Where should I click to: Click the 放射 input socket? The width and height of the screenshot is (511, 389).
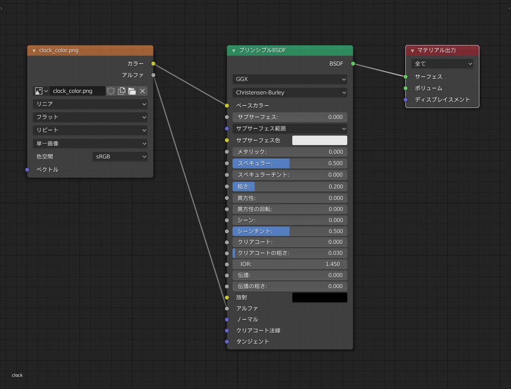pyautogui.click(x=227, y=297)
